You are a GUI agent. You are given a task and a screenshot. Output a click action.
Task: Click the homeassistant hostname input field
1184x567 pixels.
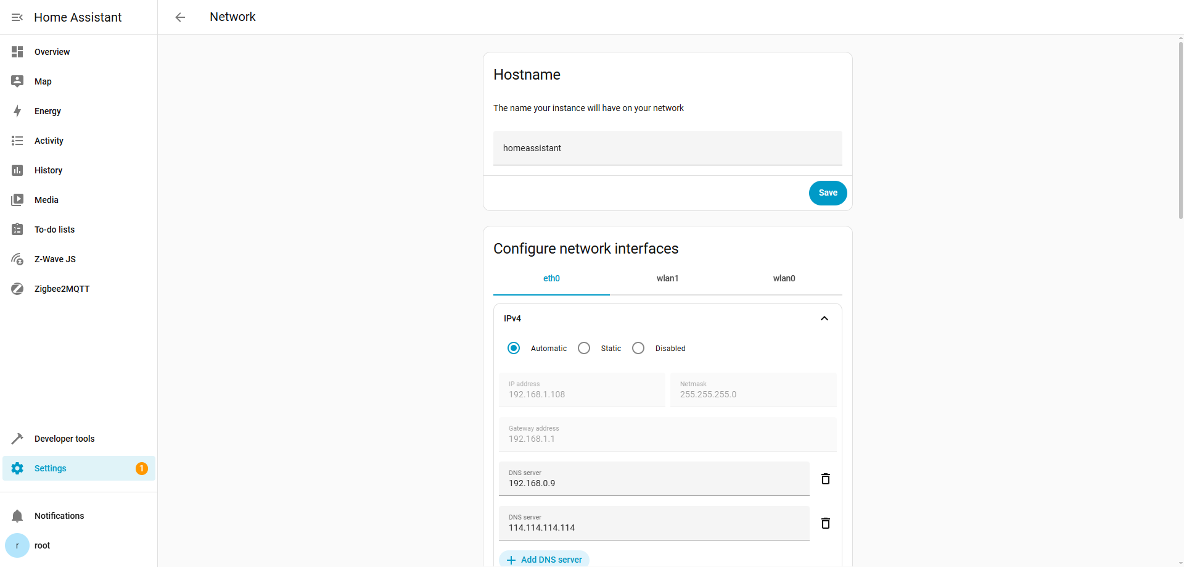(667, 148)
